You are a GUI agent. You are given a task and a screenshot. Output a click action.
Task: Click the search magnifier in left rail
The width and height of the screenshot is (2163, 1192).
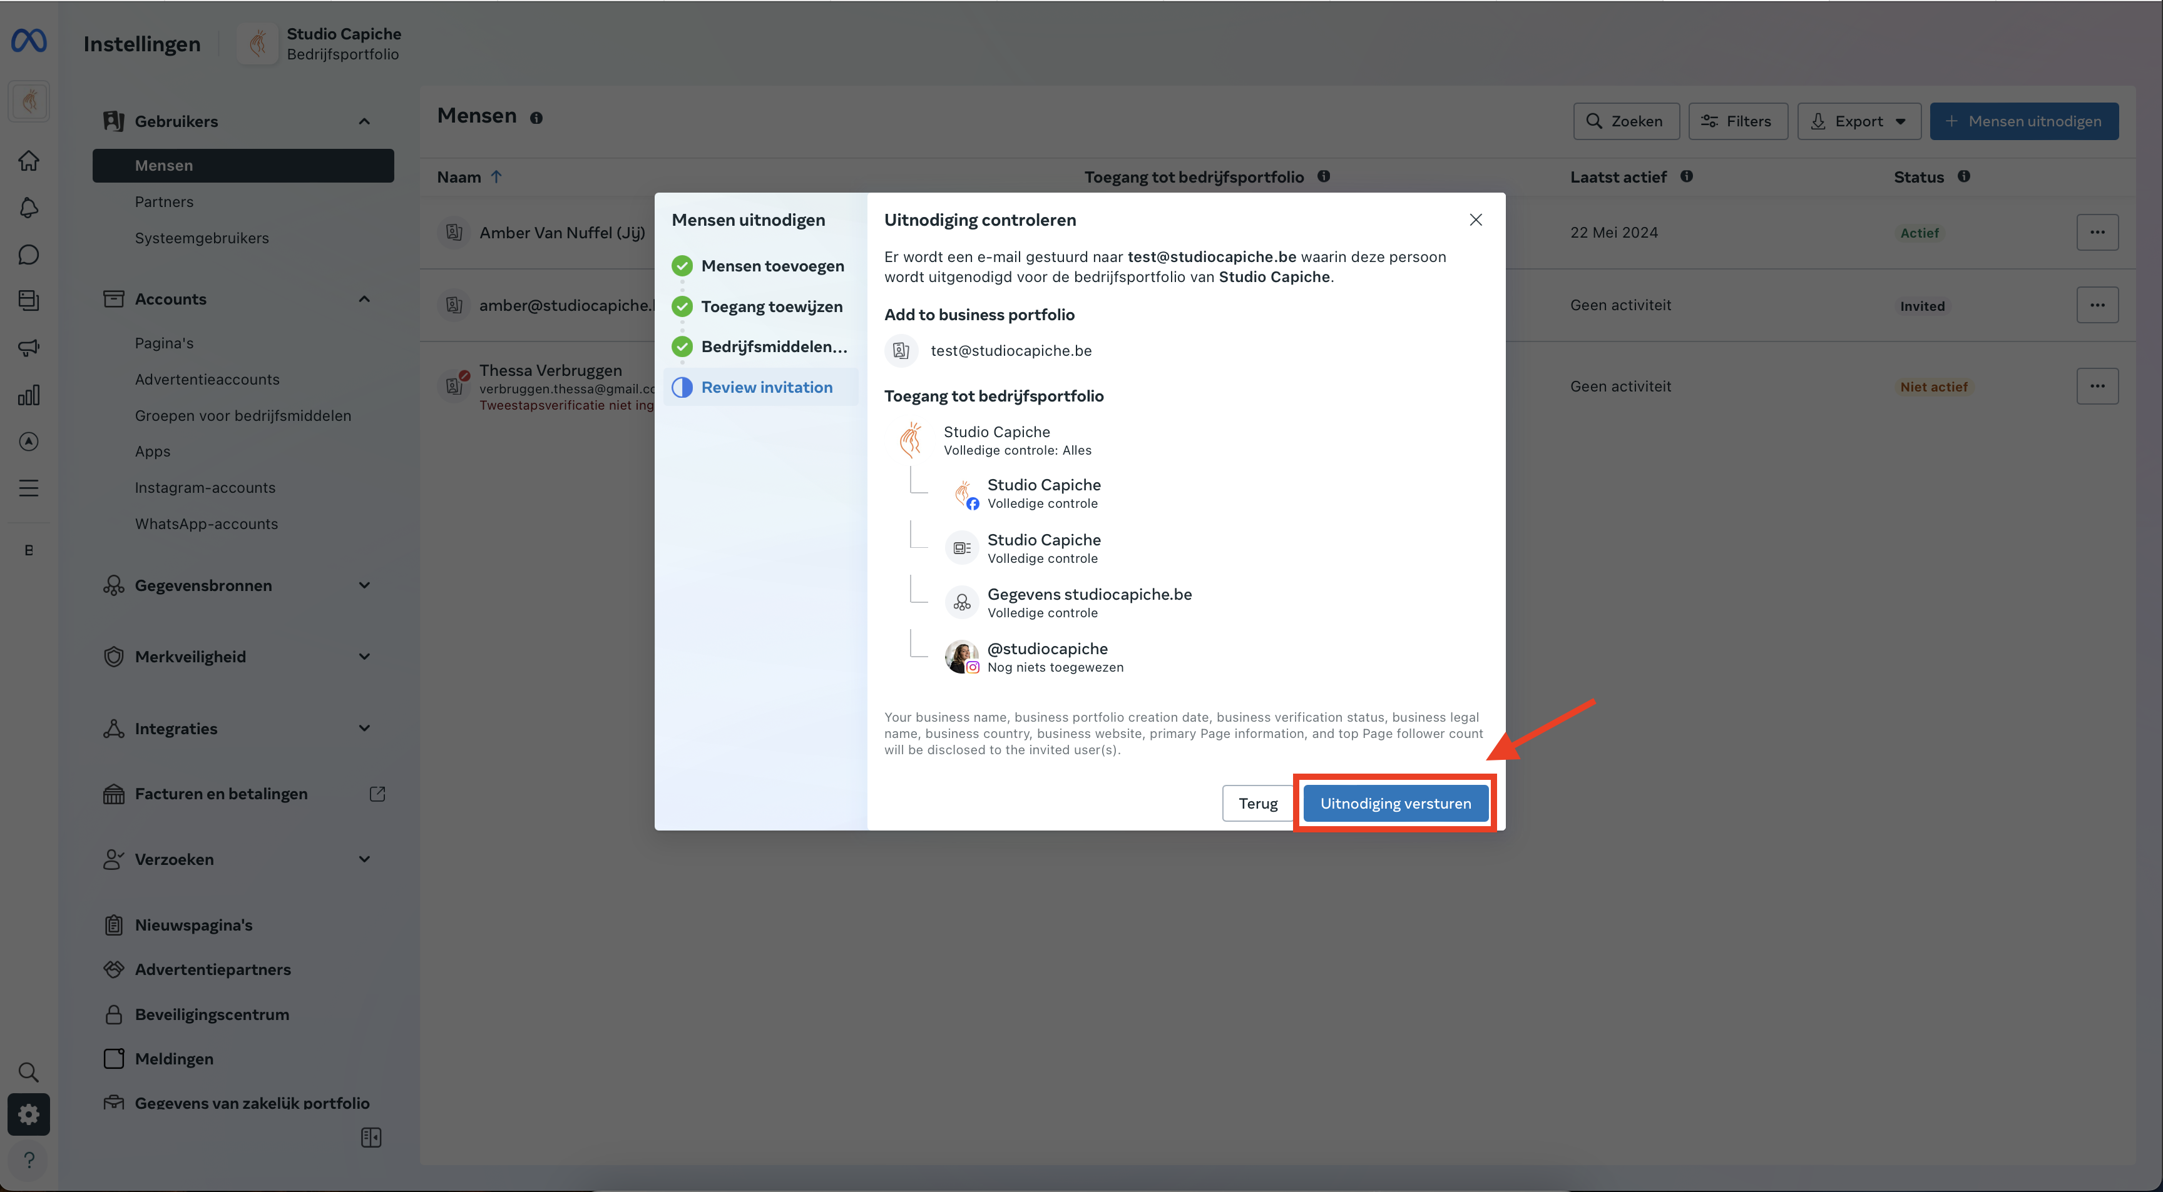click(x=29, y=1072)
